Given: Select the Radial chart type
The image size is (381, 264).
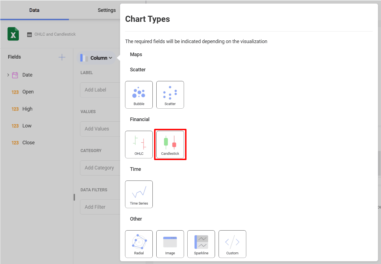Looking at the screenshot, I should coord(139,244).
